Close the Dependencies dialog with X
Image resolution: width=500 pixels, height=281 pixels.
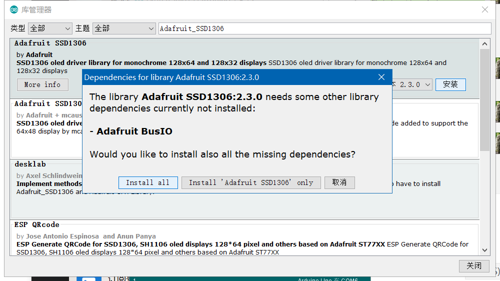click(381, 77)
